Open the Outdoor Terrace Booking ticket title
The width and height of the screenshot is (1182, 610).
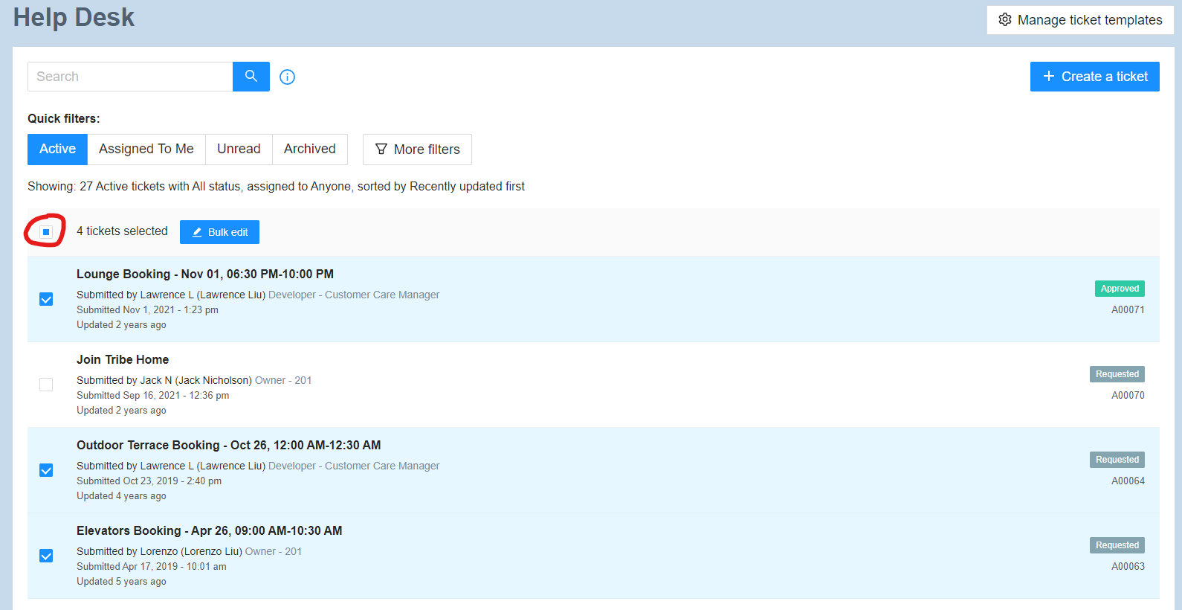pos(228,445)
